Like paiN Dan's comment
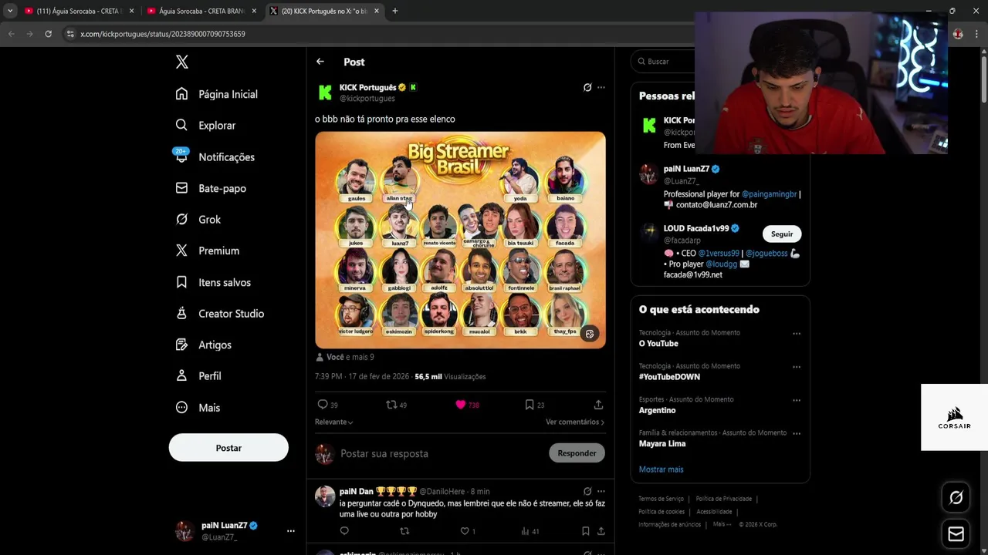988x555 pixels. coord(465,531)
